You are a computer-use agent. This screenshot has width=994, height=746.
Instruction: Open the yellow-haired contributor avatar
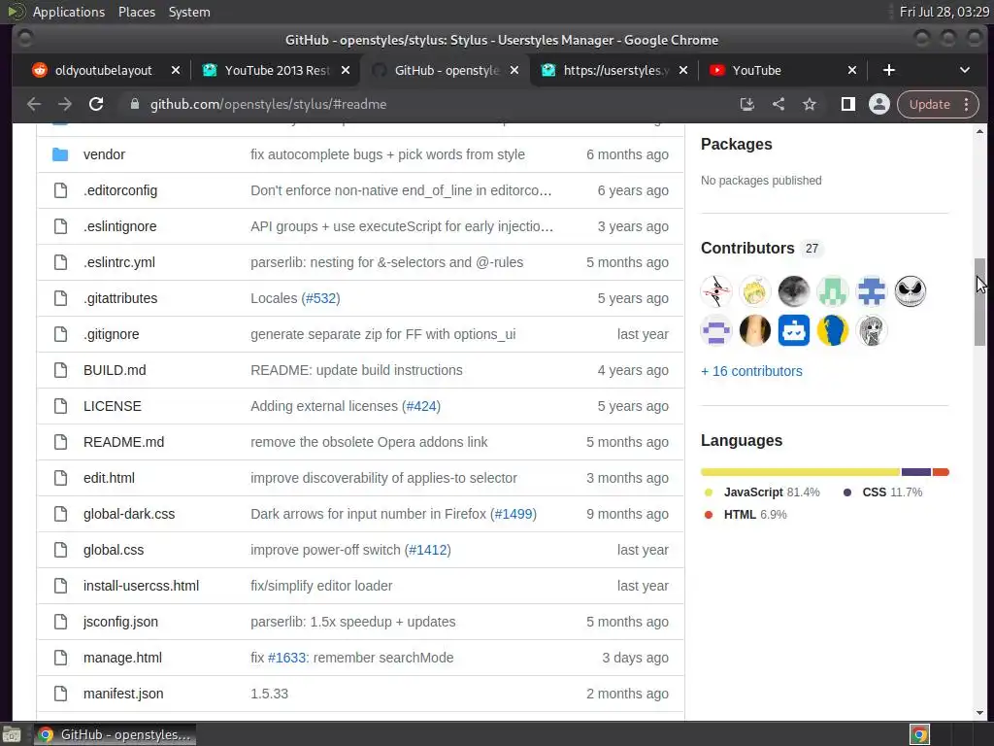pyautogui.click(x=755, y=291)
